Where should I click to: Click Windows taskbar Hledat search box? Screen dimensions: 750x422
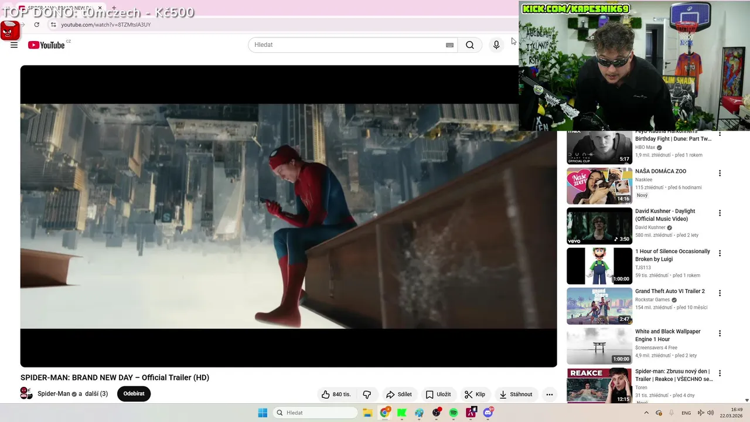[x=315, y=413]
